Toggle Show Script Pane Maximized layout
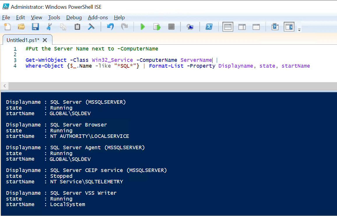The height and width of the screenshot is (216, 337). tap(256, 27)
